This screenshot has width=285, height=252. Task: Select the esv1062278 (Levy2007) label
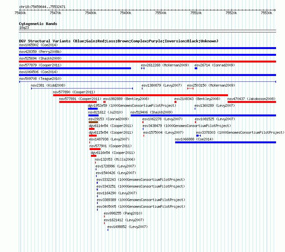pyautogui.click(x=162, y=119)
